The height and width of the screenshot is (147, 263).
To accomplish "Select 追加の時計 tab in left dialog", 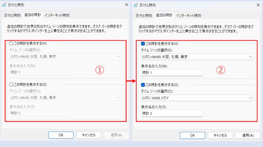I will click(x=33, y=15).
